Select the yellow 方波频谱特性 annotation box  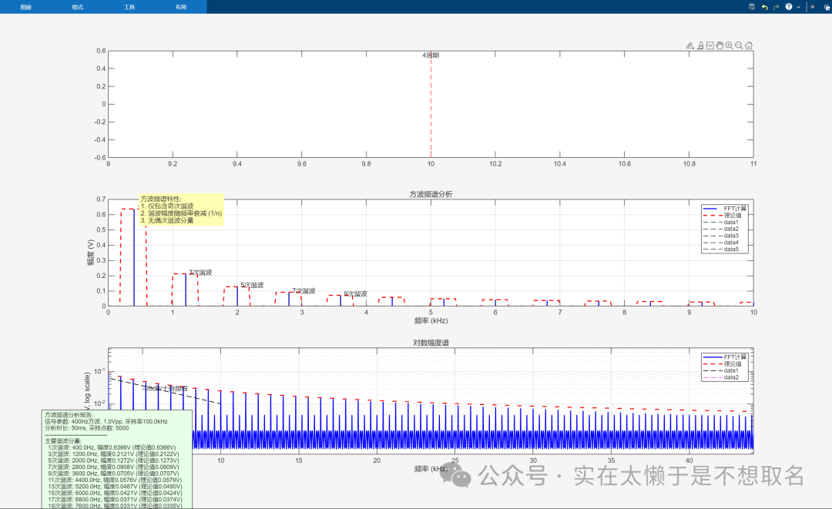tap(181, 209)
